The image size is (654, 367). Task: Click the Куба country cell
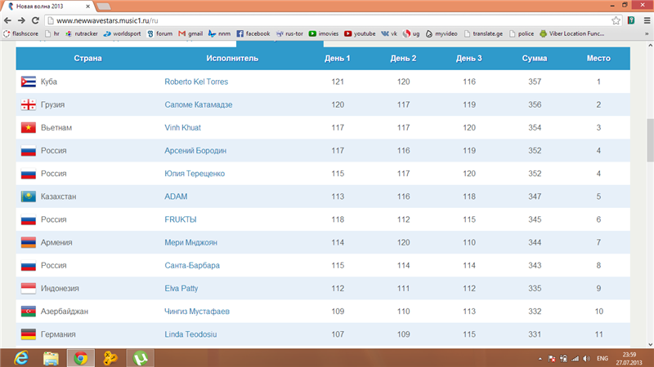pos(49,82)
